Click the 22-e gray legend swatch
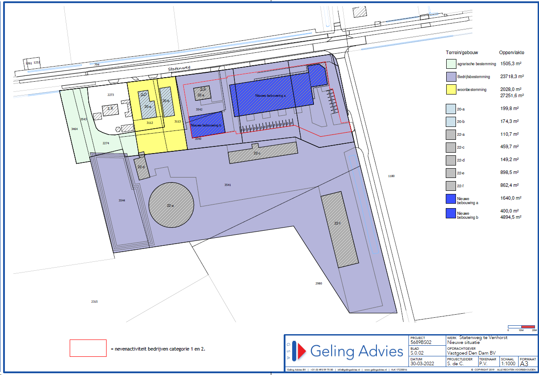The image size is (539, 375). [x=452, y=173]
